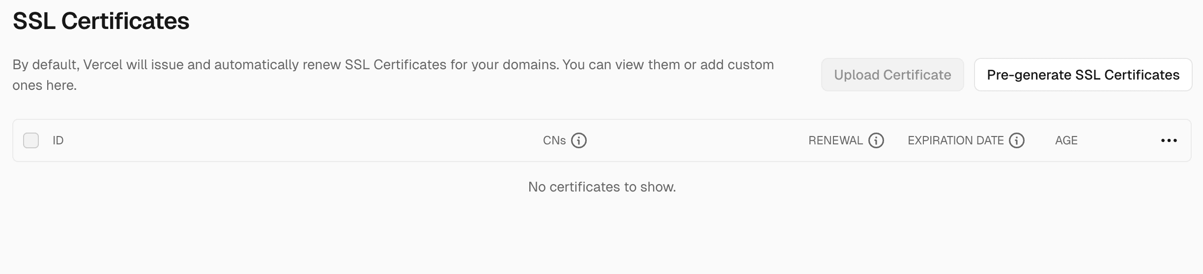Screen dimensions: 1203x274
Task: Click the SSL Certificates page heading
Action: click(x=101, y=21)
